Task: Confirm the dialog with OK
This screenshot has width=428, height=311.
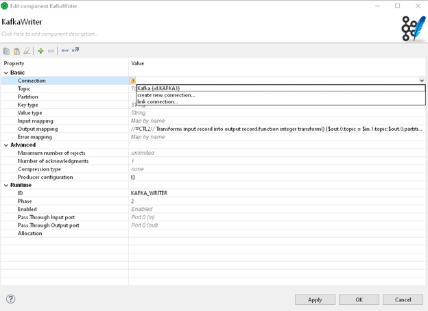Action: pos(359,299)
